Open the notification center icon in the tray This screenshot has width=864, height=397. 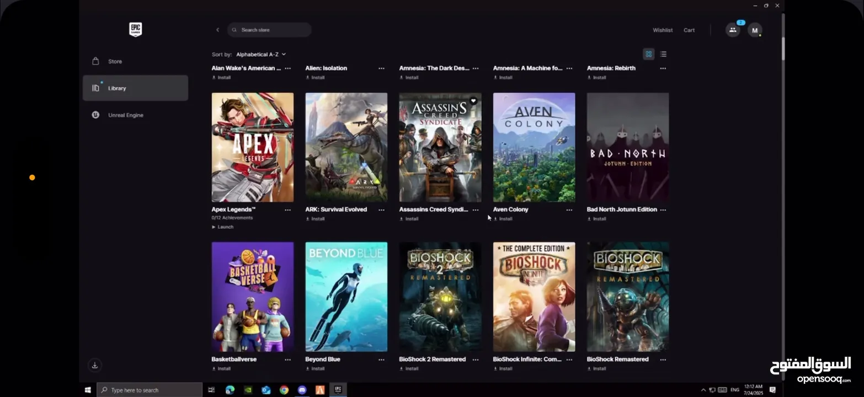point(772,390)
